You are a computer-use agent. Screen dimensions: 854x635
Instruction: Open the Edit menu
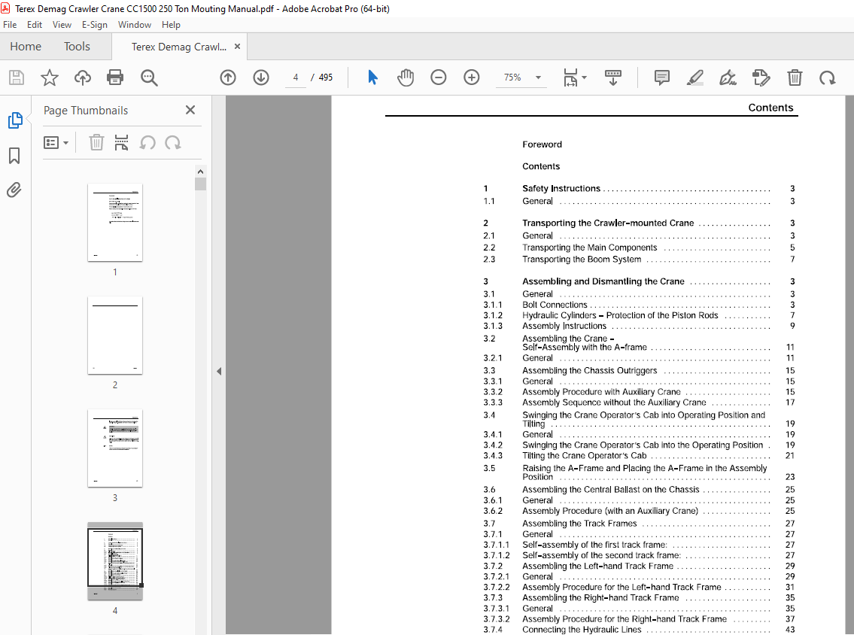point(35,25)
